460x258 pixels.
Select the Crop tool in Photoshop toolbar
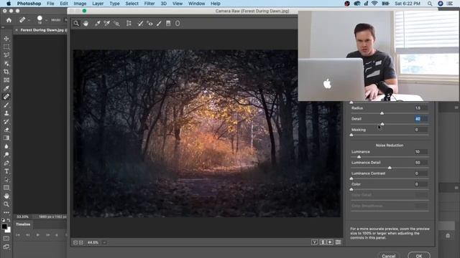6,72
